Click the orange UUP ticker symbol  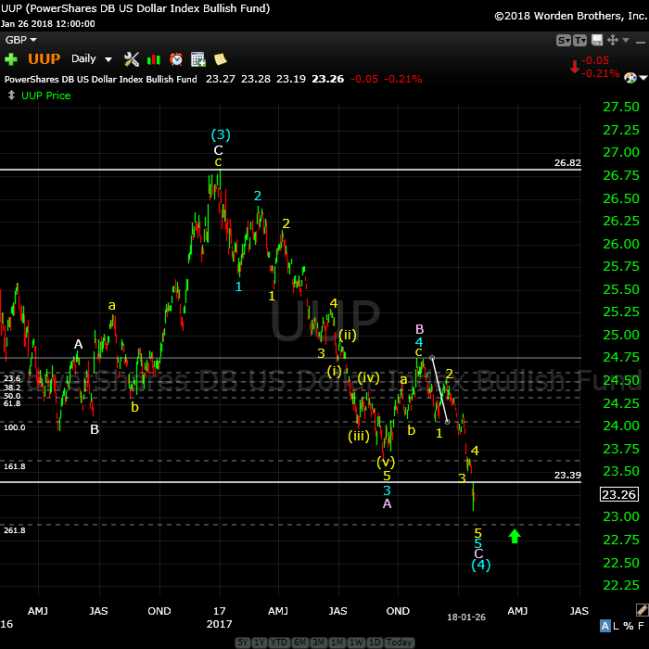pos(44,58)
